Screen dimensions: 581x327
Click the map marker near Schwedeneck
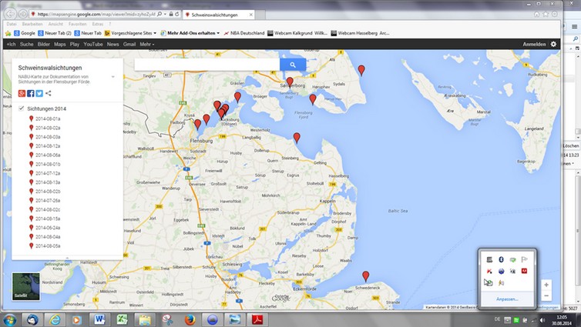(x=365, y=276)
